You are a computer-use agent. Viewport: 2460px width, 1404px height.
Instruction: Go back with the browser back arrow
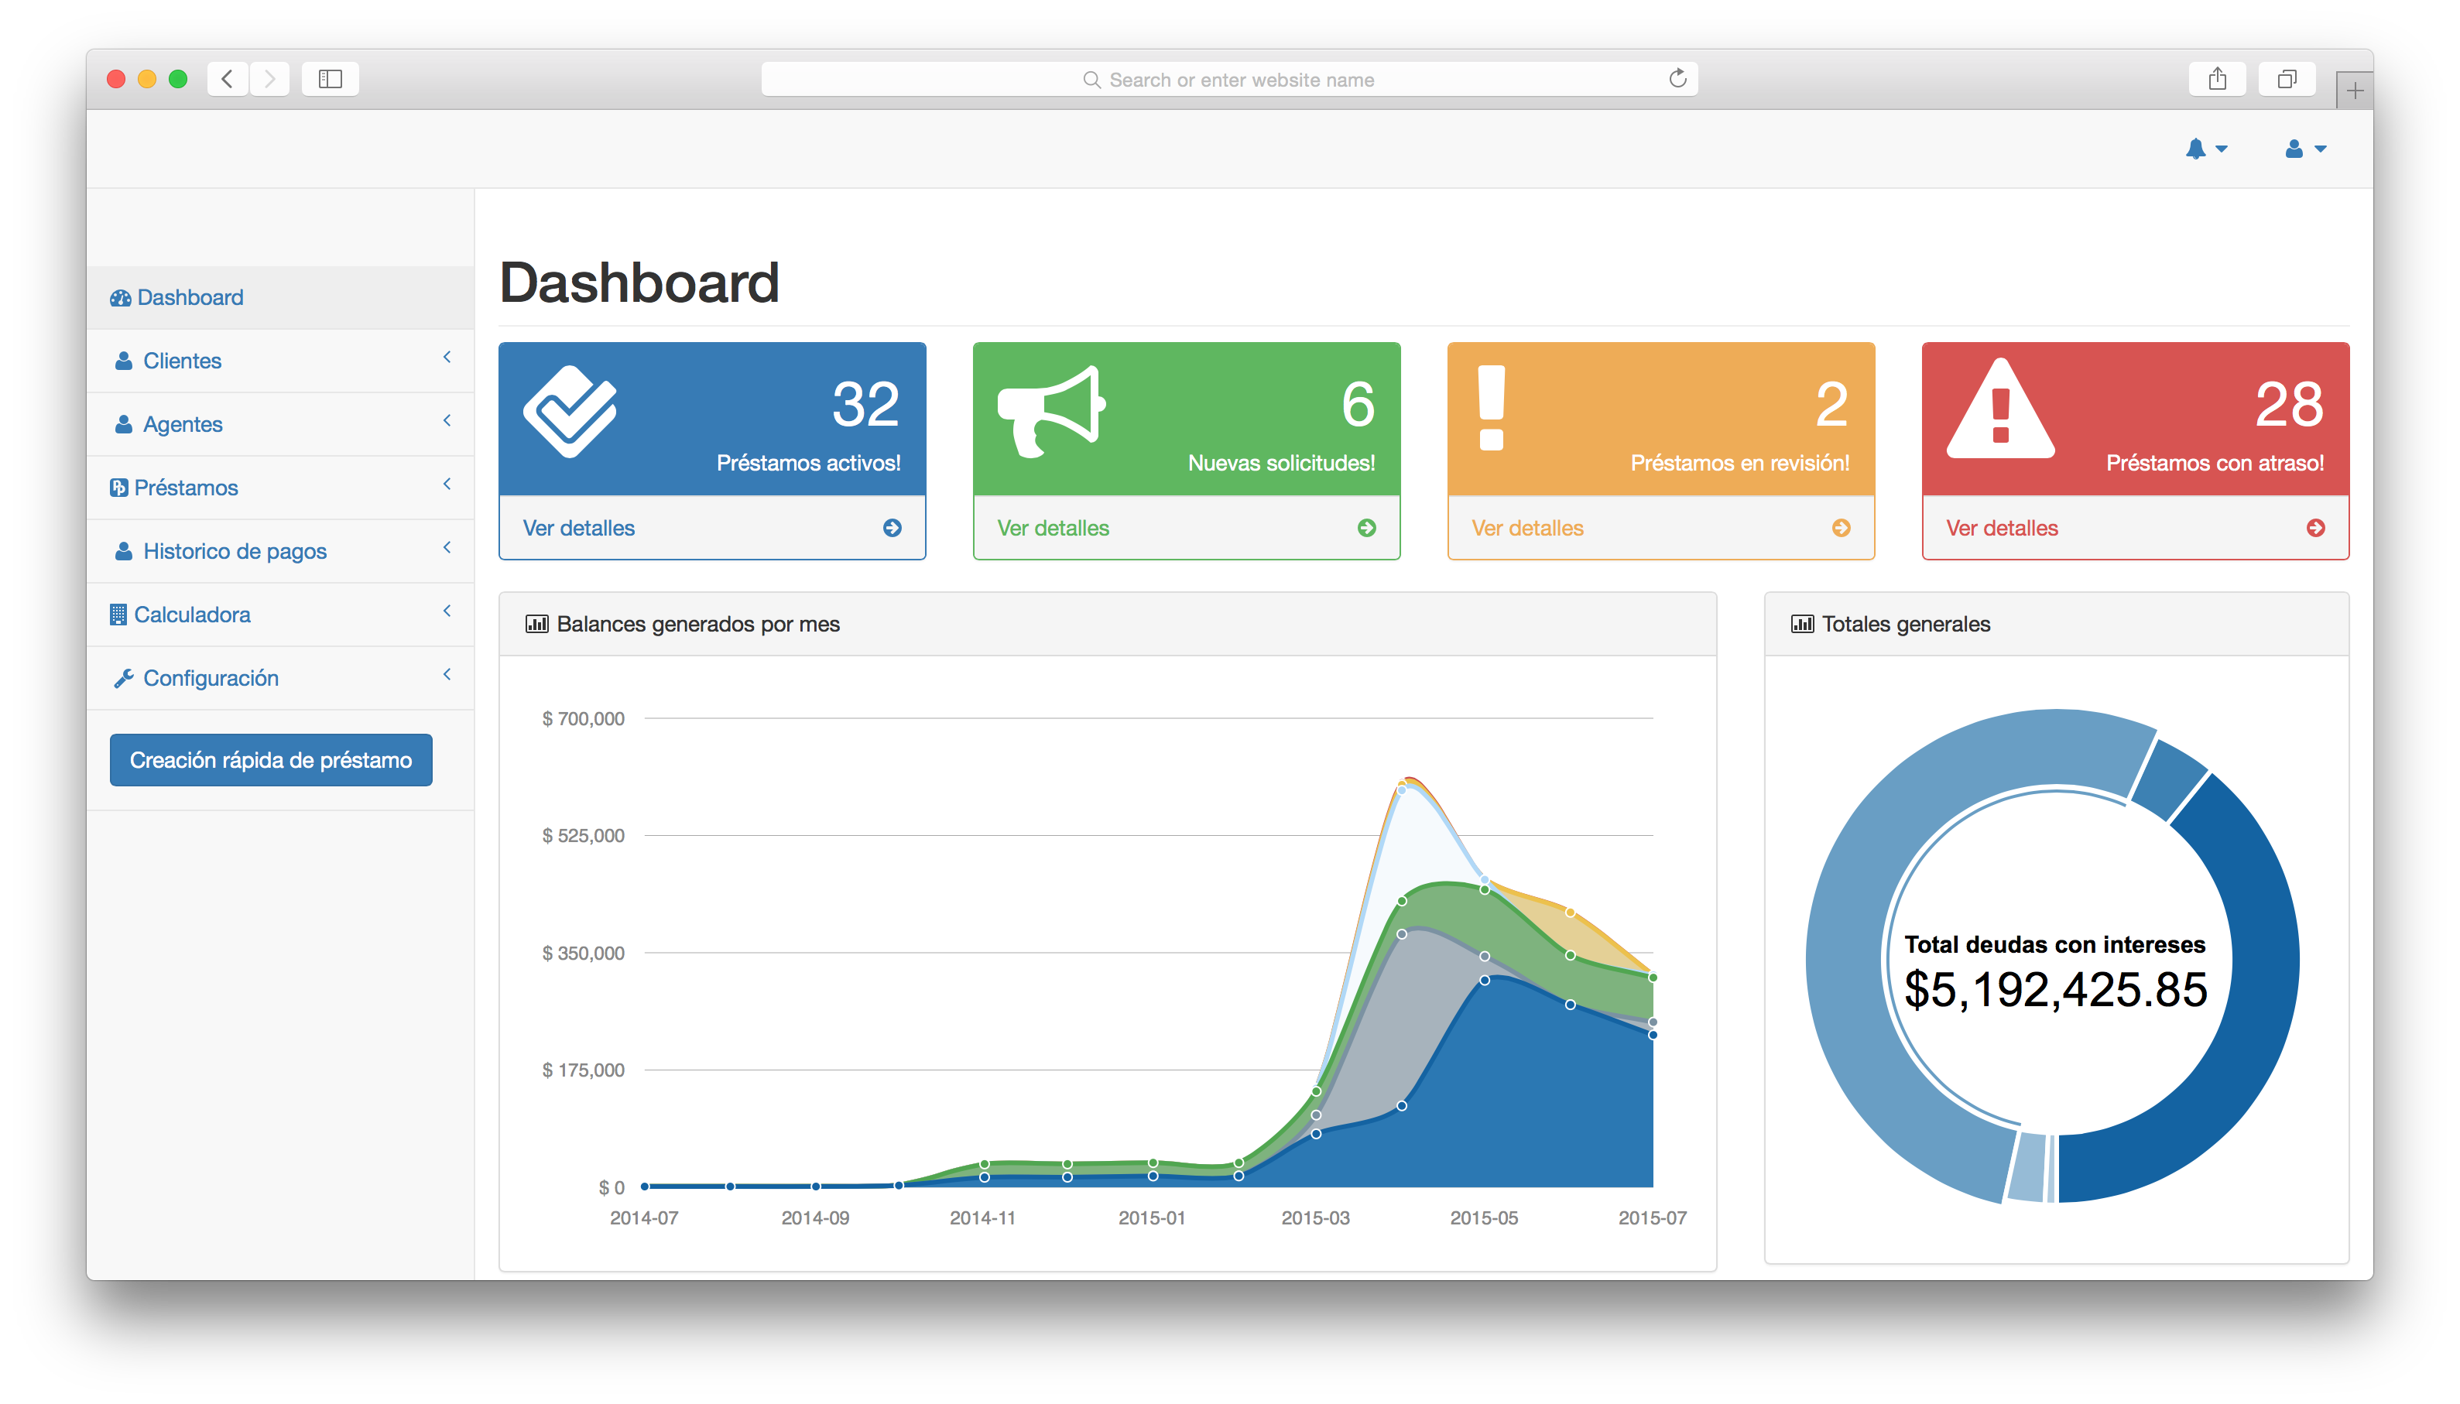tap(228, 79)
